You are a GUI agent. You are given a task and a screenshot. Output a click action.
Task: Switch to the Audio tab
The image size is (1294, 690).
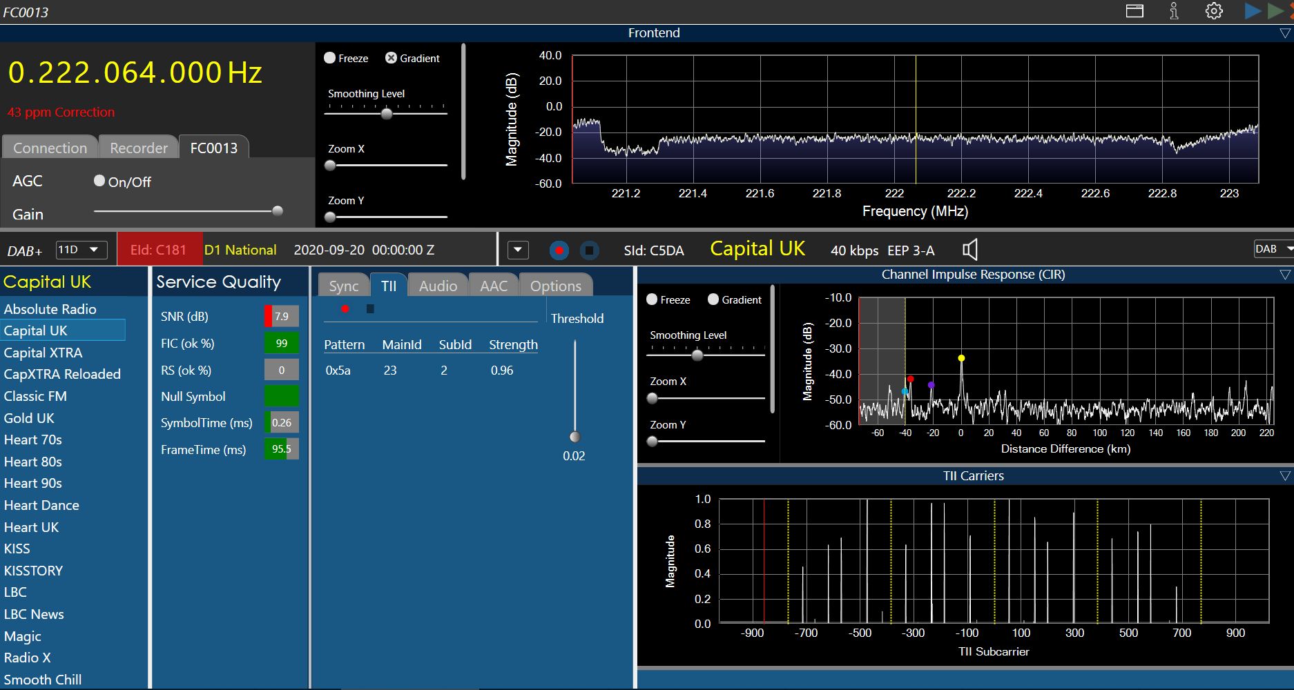pyautogui.click(x=438, y=286)
